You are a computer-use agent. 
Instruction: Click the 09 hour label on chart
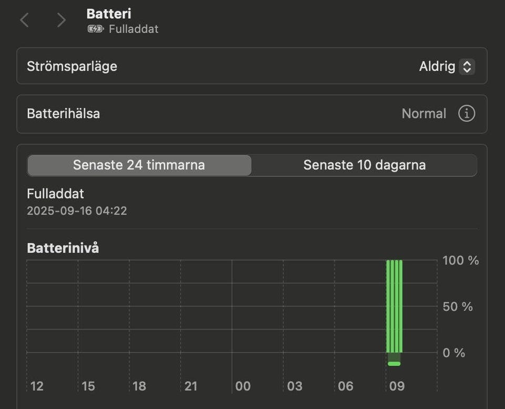[397, 386]
